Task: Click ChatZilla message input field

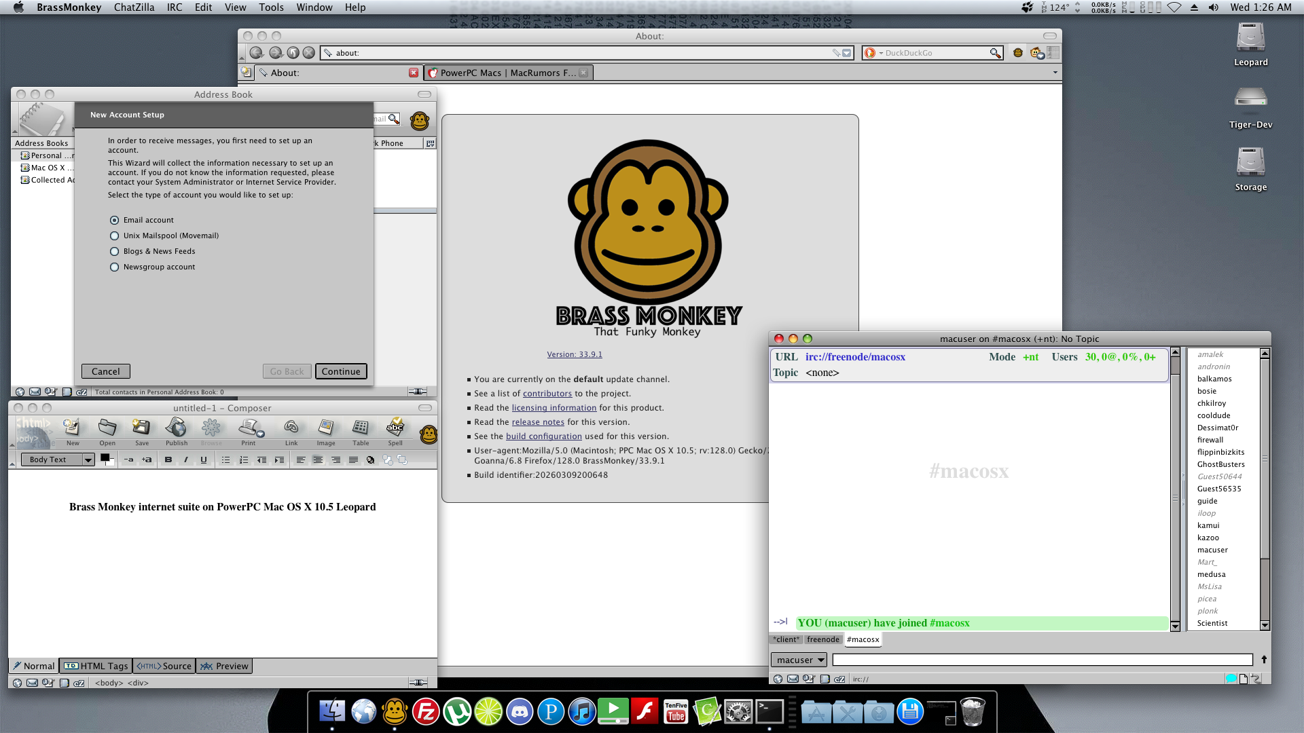Action: pos(1043,660)
